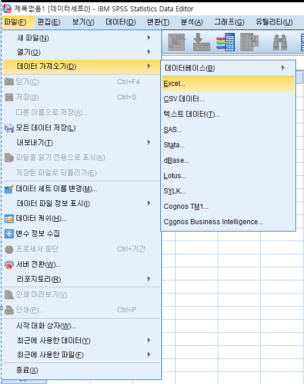Choose CSV 데이터... import option
The width and height of the screenshot is (304, 384).
point(228,99)
